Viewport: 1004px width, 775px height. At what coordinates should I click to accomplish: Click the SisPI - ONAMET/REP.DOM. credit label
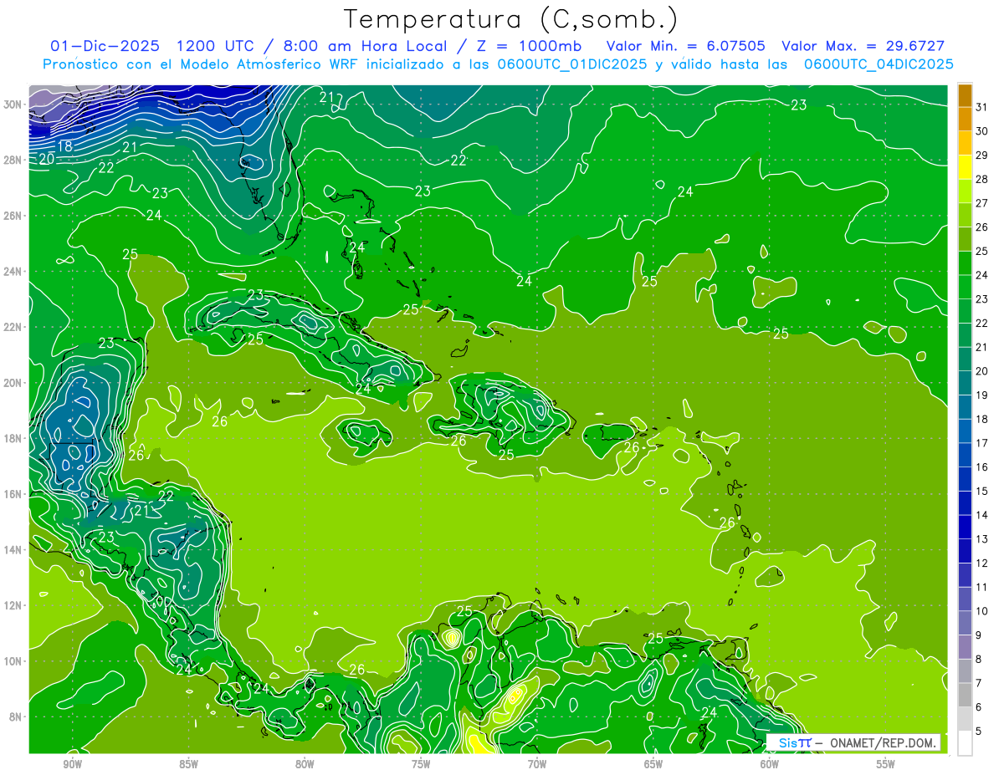pyautogui.click(x=855, y=742)
